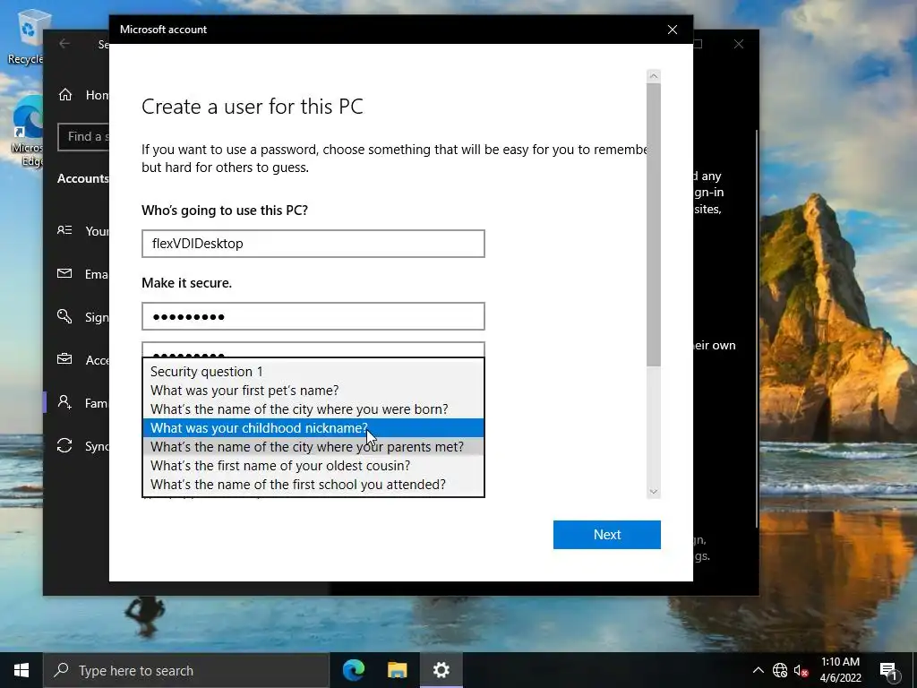
Task: Open the taskbar clock and date
Action: click(840, 670)
